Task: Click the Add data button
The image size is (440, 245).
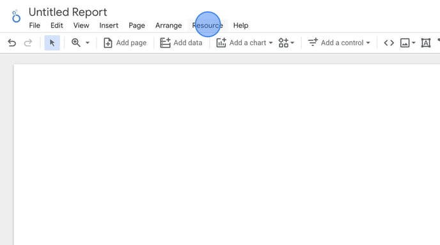Action: coord(181,43)
